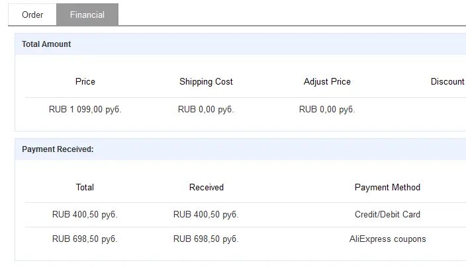Click the Total Amount section header
The height and width of the screenshot is (269, 466).
[x=46, y=44]
